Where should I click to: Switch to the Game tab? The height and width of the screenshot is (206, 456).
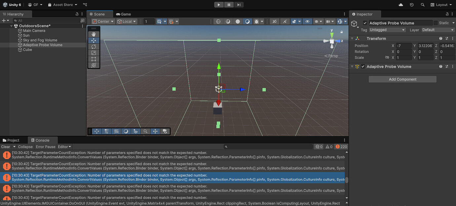[123, 14]
